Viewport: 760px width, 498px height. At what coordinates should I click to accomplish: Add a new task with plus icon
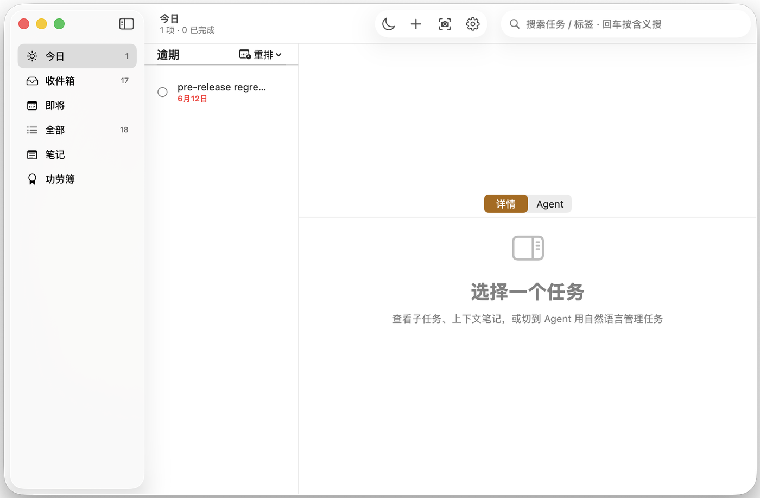point(416,24)
